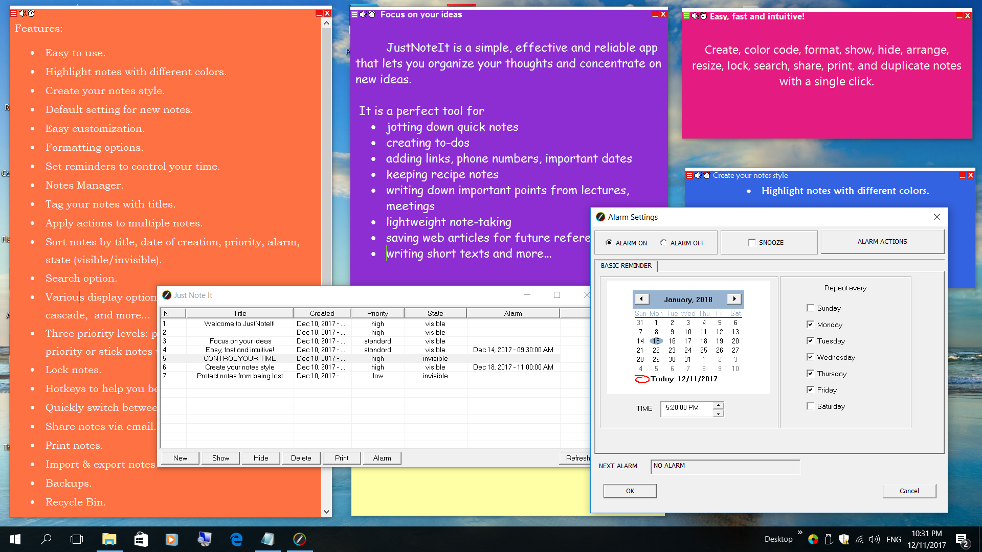The width and height of the screenshot is (982, 552).
Task: Open the Windows Start menu
Action: point(15,539)
